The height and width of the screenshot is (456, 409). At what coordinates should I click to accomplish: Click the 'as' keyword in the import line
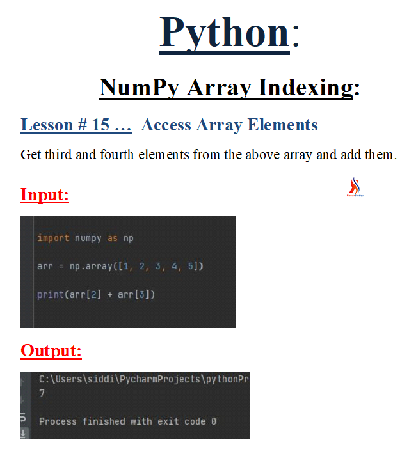113,239
